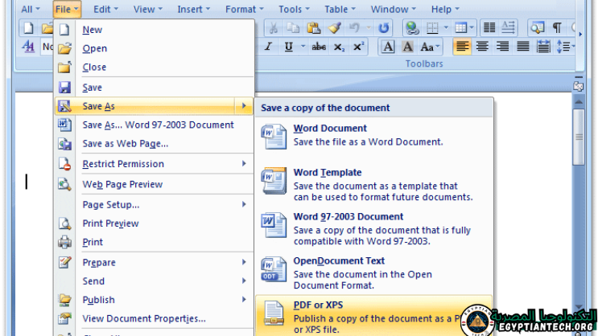
Task: Click the New blank document toolbar icon
Action: point(29,28)
